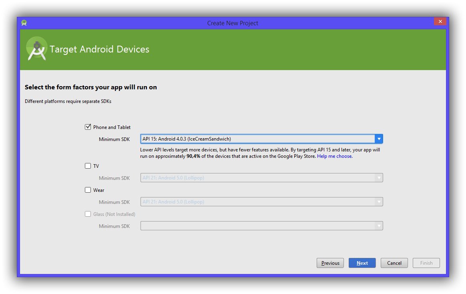
Task: Open the Phone and Tablet Minimum SDK dropdown
Action: [x=261, y=139]
